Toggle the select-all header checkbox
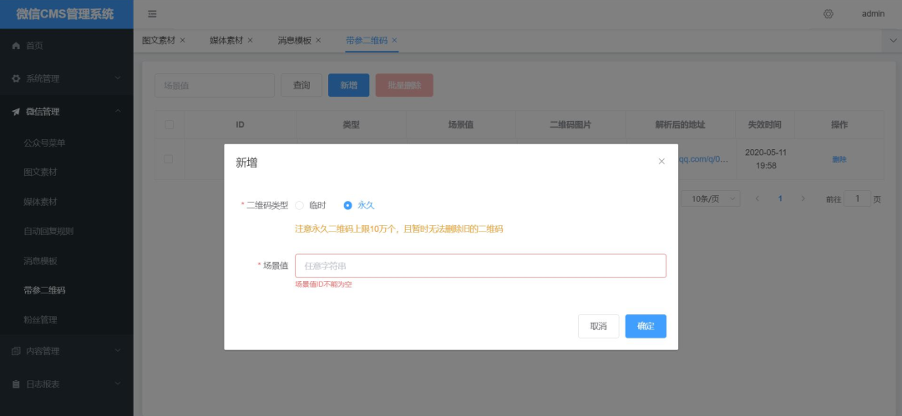The height and width of the screenshot is (416, 902). 169,125
